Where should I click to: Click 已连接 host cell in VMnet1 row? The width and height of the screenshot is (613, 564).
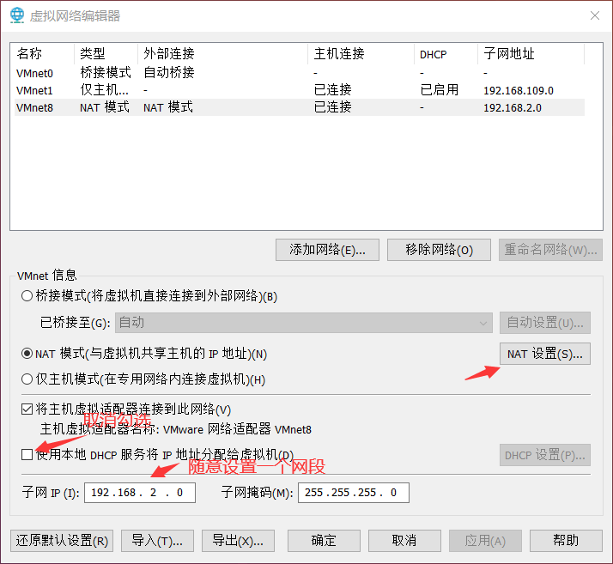(x=333, y=90)
